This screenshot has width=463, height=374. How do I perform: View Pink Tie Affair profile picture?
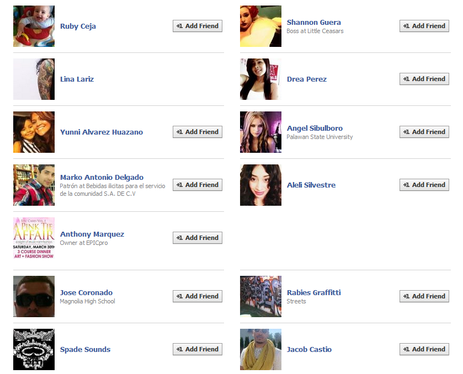34,238
